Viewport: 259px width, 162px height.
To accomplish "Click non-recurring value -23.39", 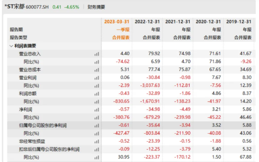I will [x=153, y=141].
